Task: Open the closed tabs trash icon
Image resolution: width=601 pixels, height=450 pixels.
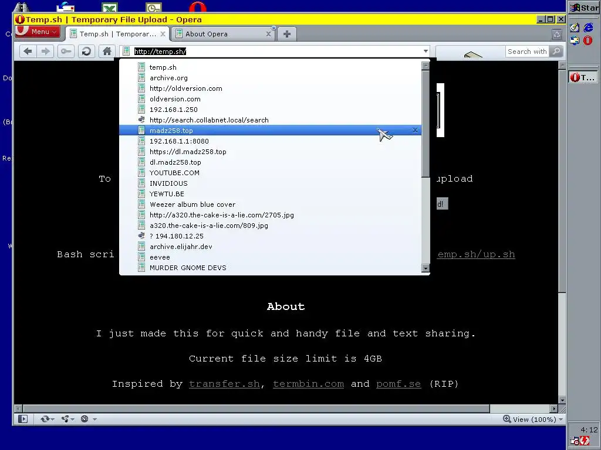Action: coord(557,35)
